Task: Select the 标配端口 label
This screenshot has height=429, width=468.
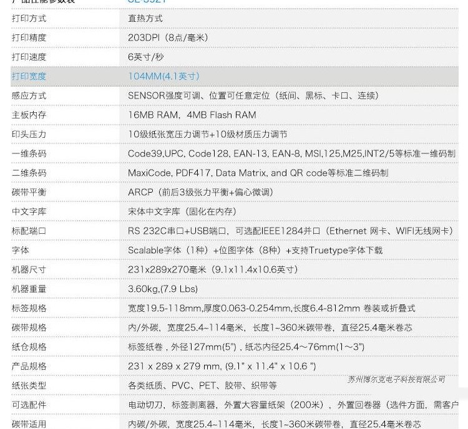Action: tap(29, 231)
